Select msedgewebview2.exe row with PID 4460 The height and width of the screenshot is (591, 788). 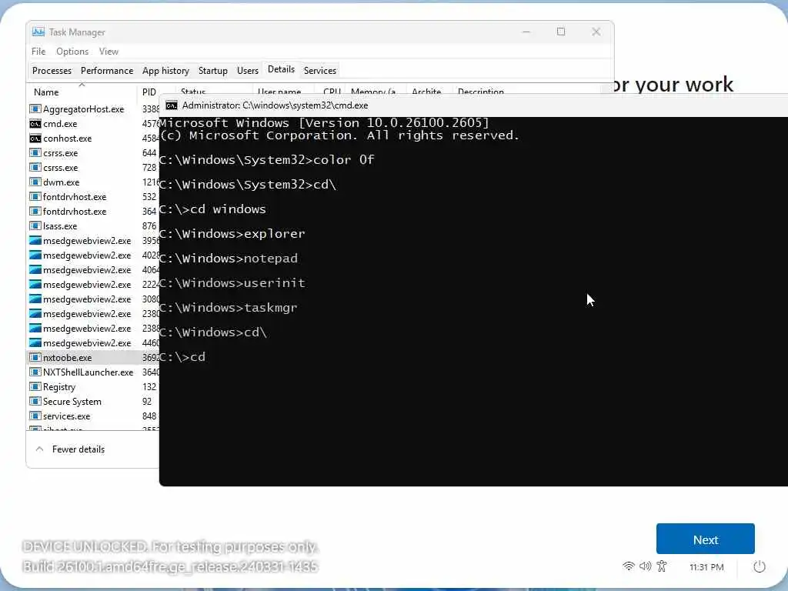click(93, 342)
